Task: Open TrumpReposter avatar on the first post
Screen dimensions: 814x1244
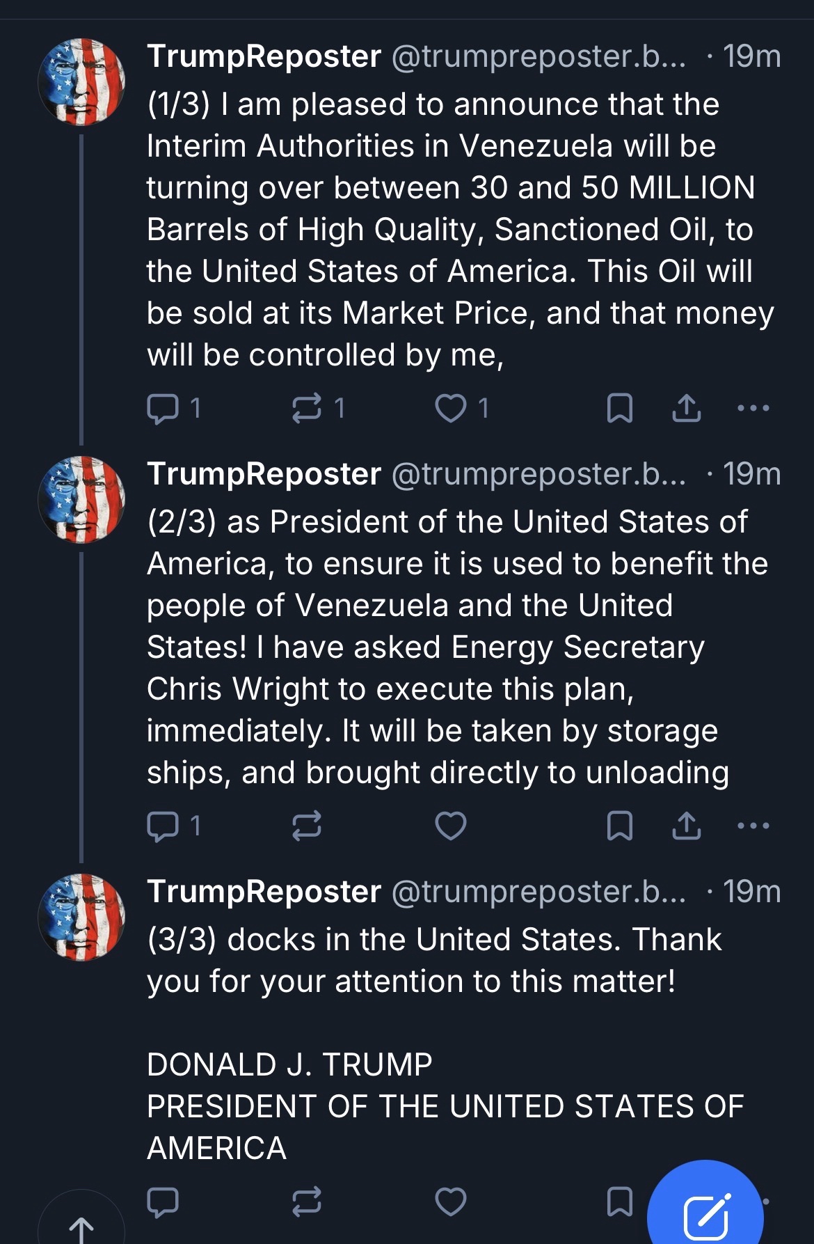Action: click(x=81, y=82)
